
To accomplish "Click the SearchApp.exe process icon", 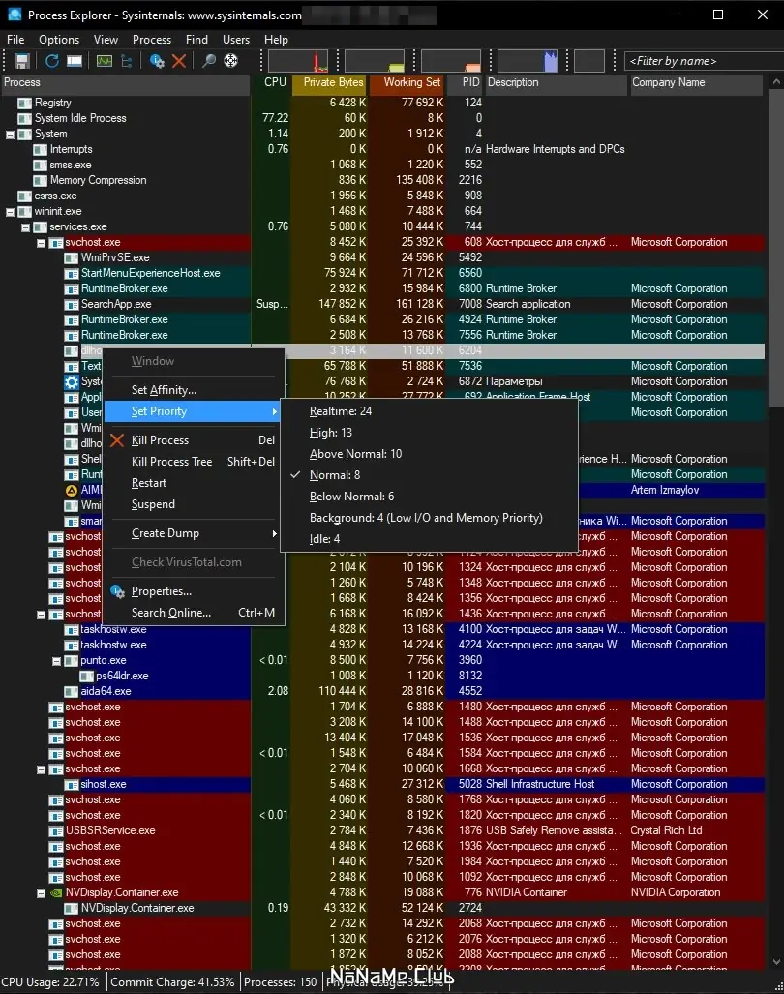I will click(x=72, y=304).
